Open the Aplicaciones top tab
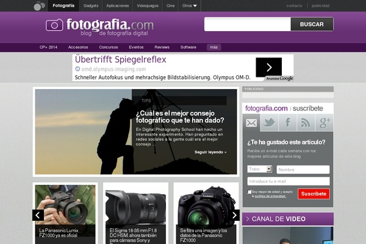This screenshot has width=366, height=244. (x=117, y=5)
